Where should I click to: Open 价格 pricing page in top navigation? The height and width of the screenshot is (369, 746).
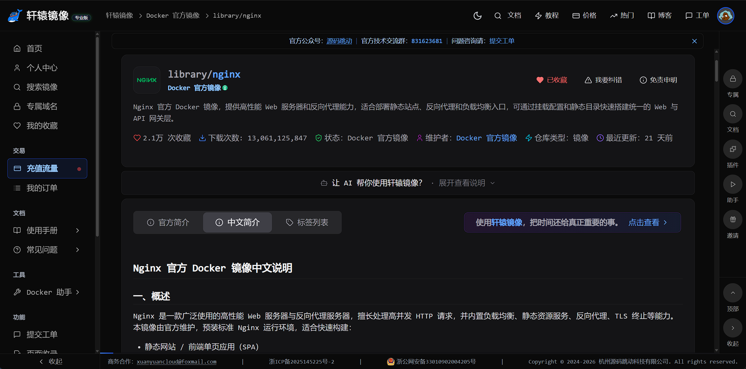coord(584,15)
